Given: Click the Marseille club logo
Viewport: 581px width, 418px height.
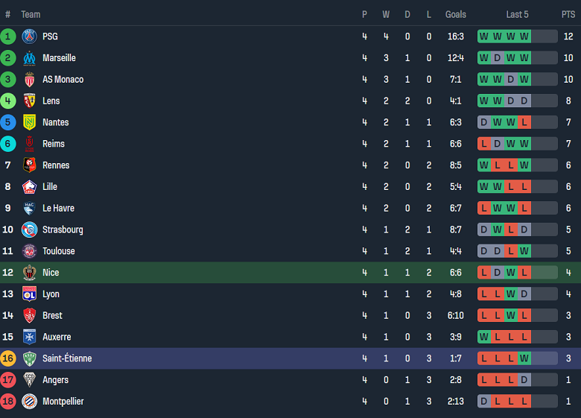Looking at the screenshot, I should pos(29,58).
